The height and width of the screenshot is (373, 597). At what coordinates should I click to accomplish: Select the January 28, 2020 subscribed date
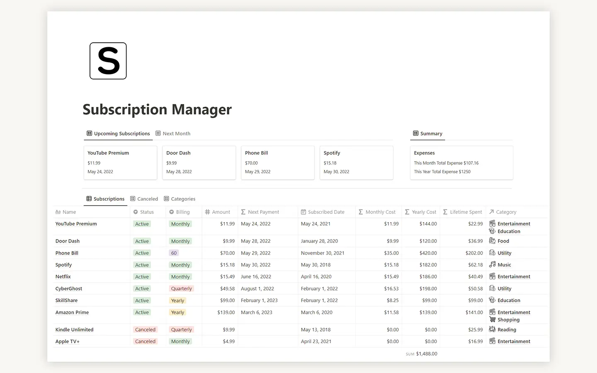pos(319,241)
